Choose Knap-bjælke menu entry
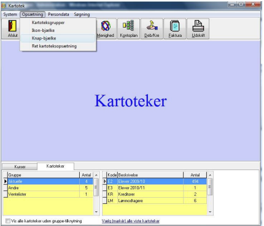 pos(58,38)
